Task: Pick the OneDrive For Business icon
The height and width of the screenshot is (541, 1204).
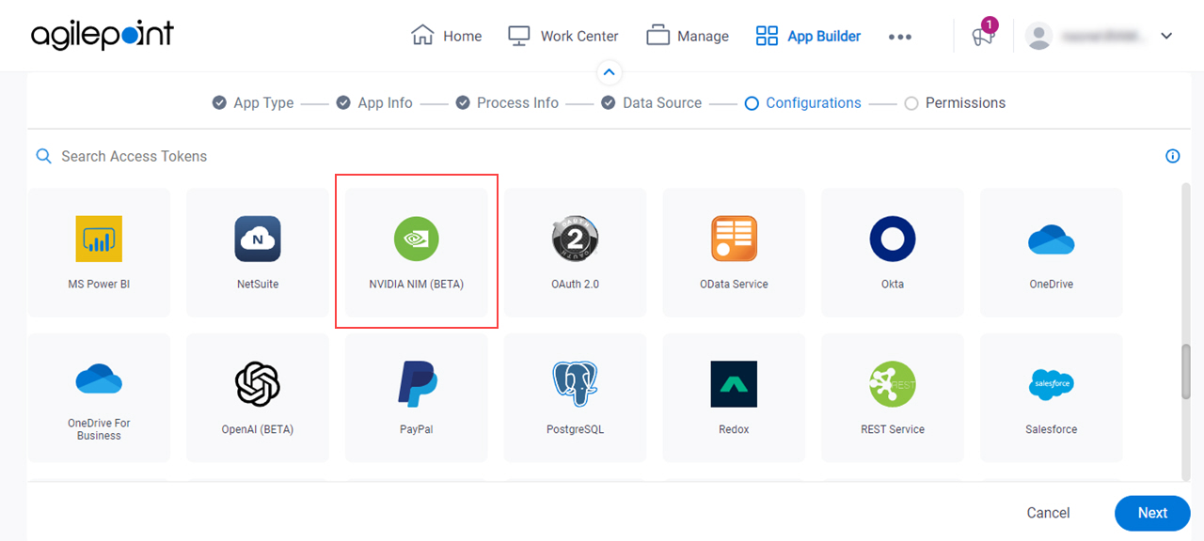Action: [99, 379]
